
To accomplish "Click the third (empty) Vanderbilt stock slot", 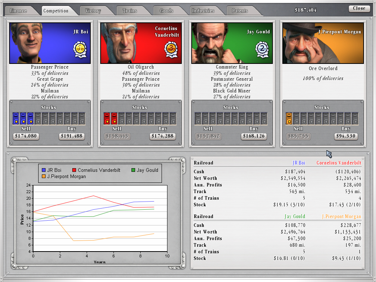I will (122, 119).
